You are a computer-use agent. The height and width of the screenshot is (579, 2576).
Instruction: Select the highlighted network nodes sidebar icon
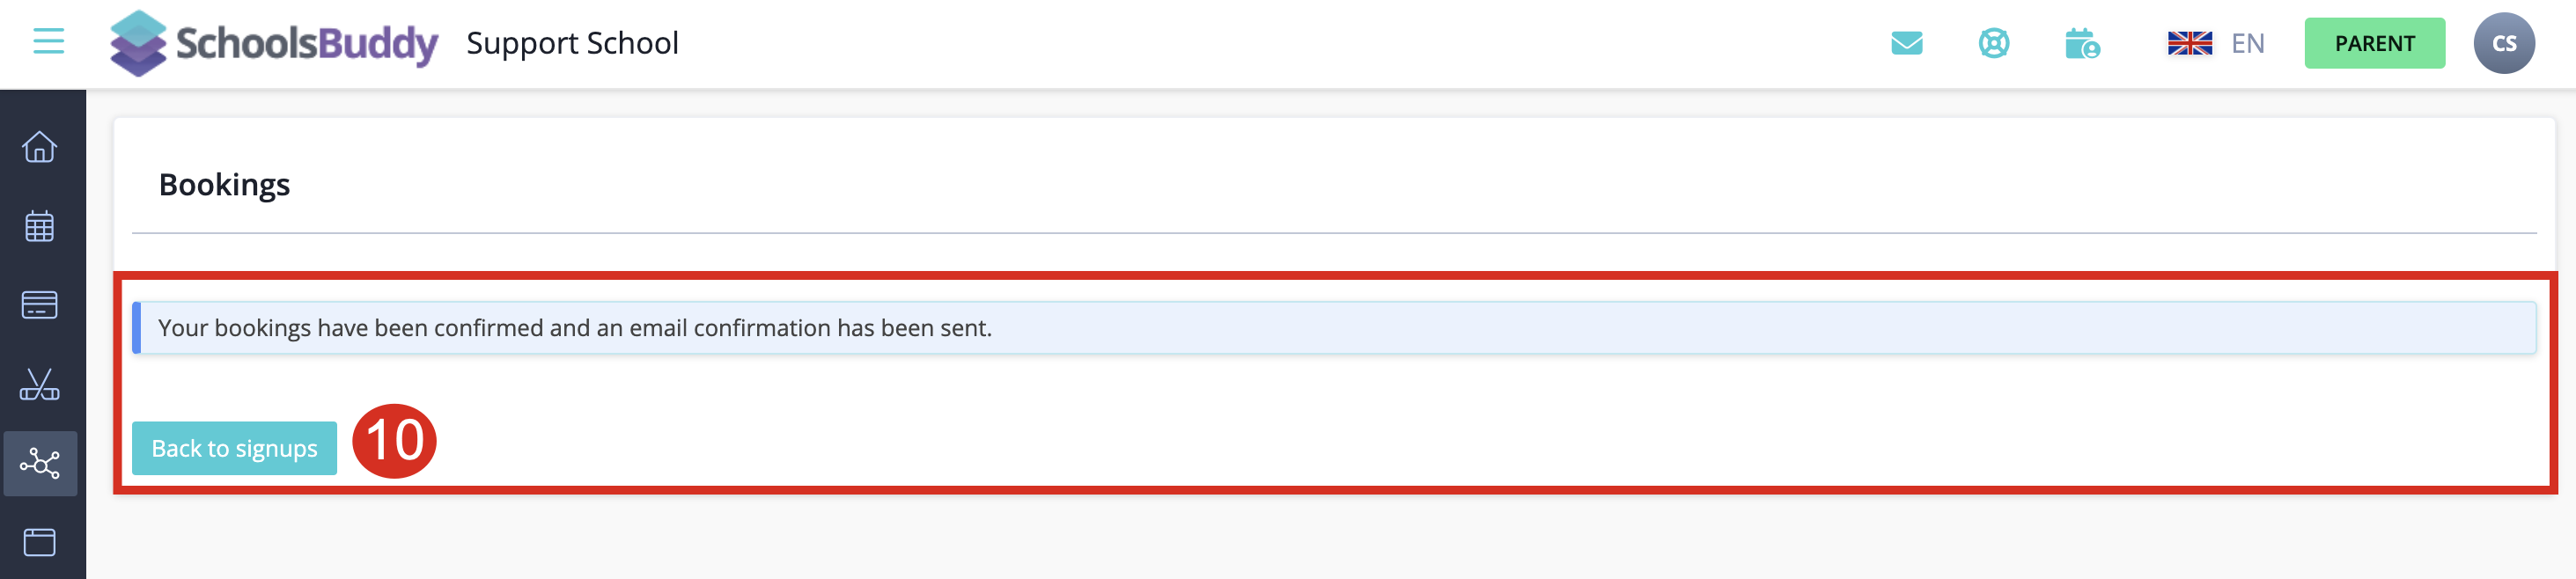tap(40, 464)
